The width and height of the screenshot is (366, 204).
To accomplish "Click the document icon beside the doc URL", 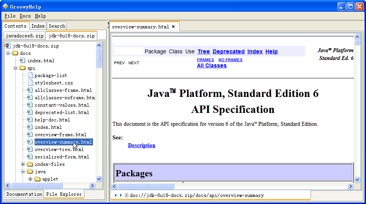I will click(x=126, y=195).
